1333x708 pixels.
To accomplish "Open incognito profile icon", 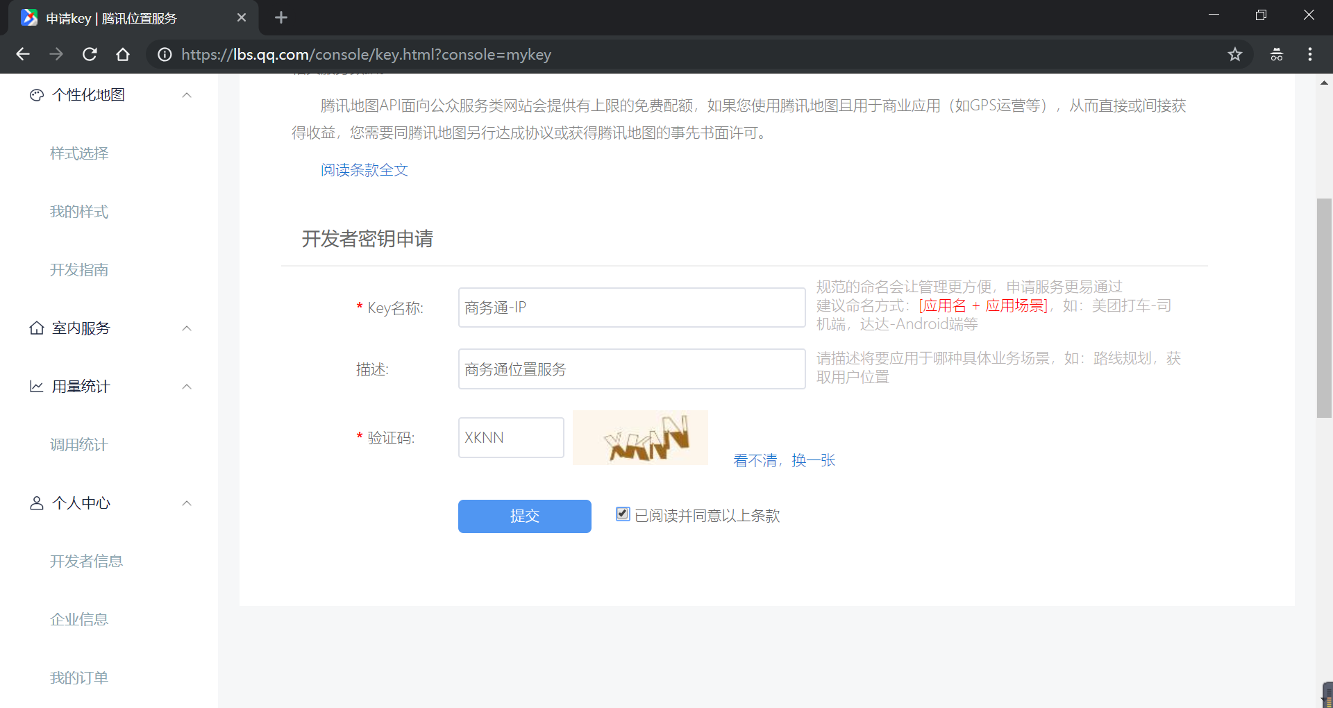I will tap(1277, 54).
